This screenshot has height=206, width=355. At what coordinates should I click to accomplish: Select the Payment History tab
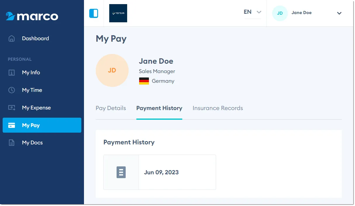click(x=159, y=108)
